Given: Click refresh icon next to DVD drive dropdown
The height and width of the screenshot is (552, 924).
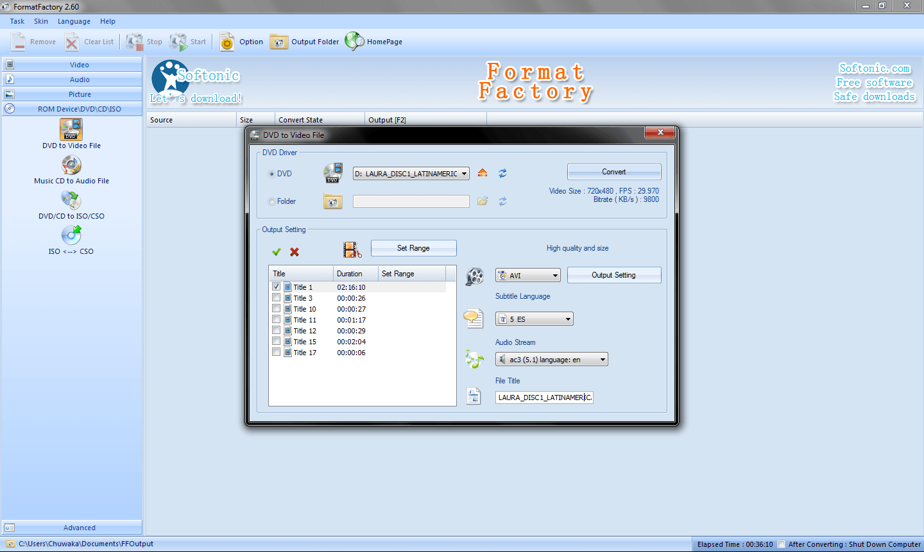Looking at the screenshot, I should (502, 173).
